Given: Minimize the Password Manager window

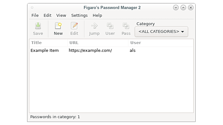Looking at the screenshot, I should point(176,8).
